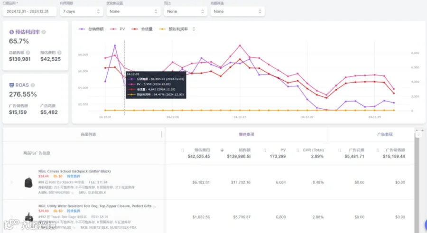
Task: Open the first None dropdown
Action: [x=133, y=11]
